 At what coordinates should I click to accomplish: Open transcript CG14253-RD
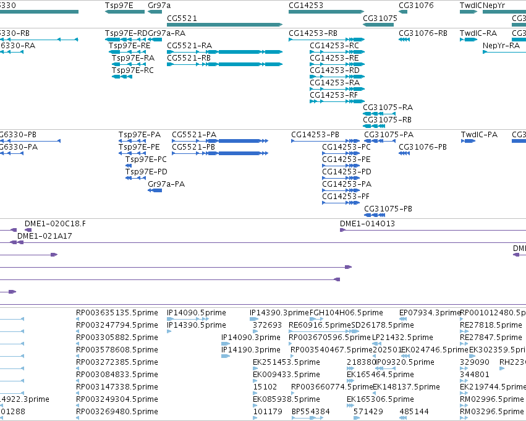click(334, 70)
